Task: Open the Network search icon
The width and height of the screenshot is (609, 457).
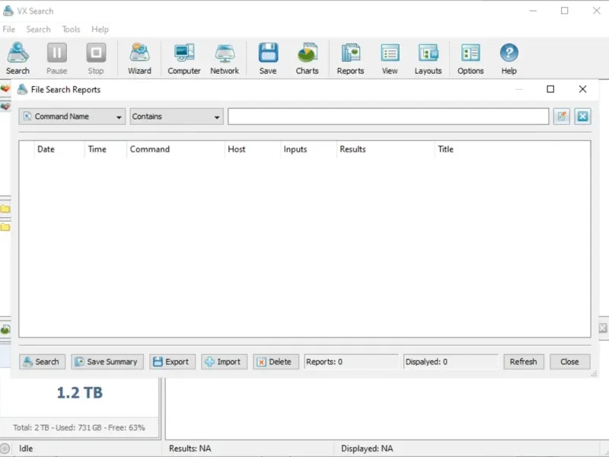Action: [225, 59]
